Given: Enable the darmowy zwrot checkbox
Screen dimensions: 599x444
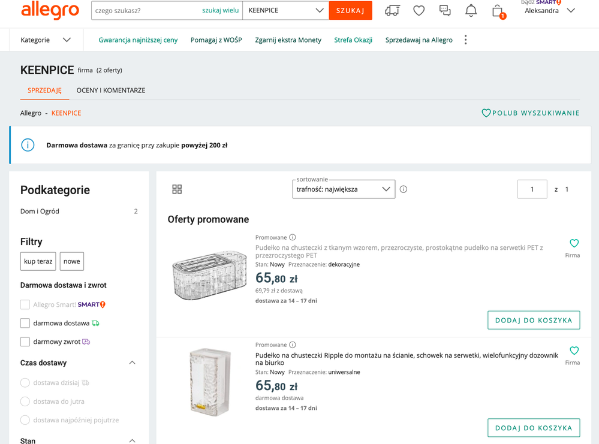Looking at the screenshot, I should (x=25, y=342).
